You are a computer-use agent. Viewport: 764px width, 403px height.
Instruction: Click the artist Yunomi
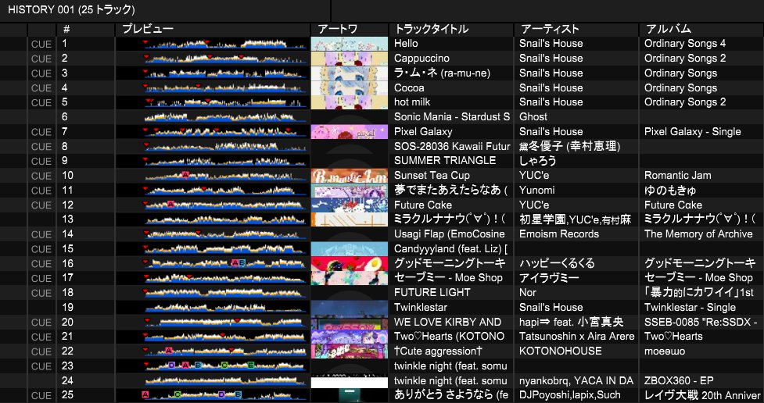tap(537, 191)
